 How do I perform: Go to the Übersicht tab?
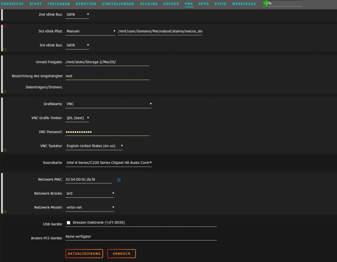12,4
